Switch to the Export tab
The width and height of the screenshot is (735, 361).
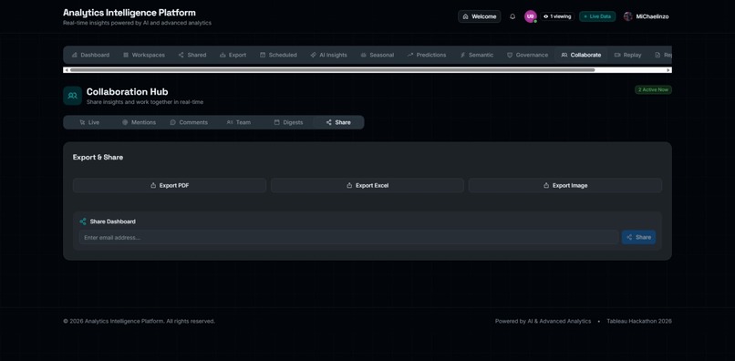tap(233, 55)
